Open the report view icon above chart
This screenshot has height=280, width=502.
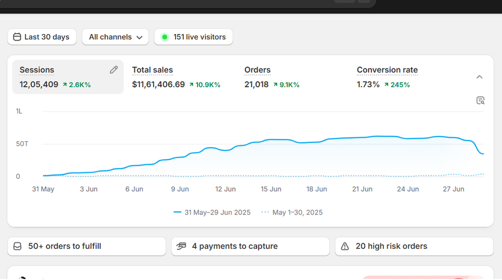click(x=480, y=101)
